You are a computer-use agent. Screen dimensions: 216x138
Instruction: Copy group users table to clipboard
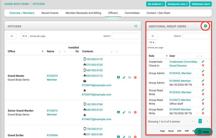pyautogui.click(x=162, y=131)
